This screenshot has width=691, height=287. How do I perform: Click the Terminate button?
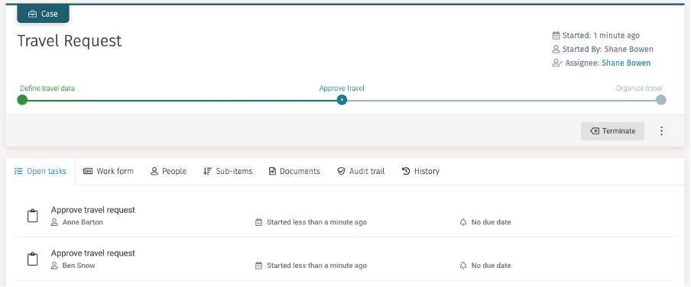[612, 131]
